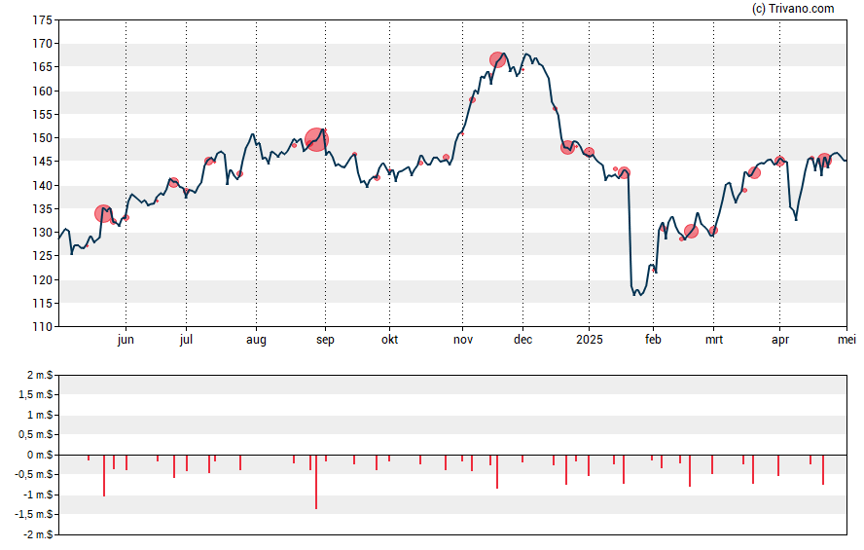This screenshot has width=864, height=550.
Task: Click the 120 price axis label
Action: coord(43,280)
